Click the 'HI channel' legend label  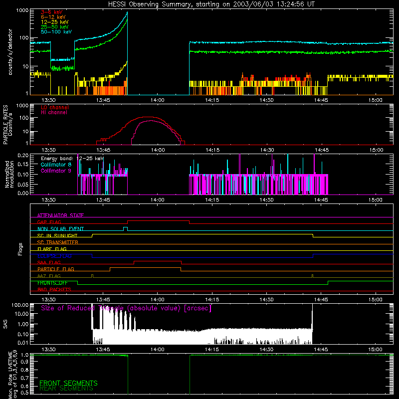[54, 113]
